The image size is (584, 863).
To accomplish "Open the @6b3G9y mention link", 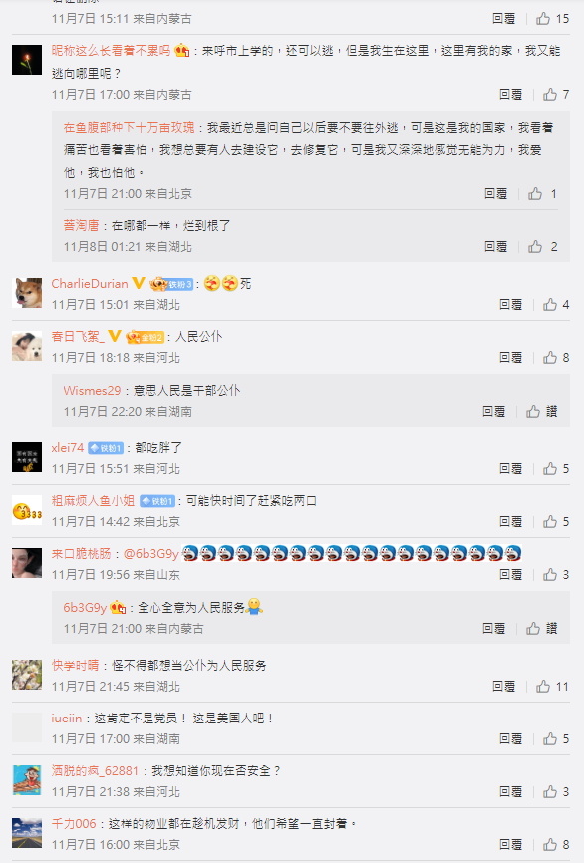I will 150,554.
